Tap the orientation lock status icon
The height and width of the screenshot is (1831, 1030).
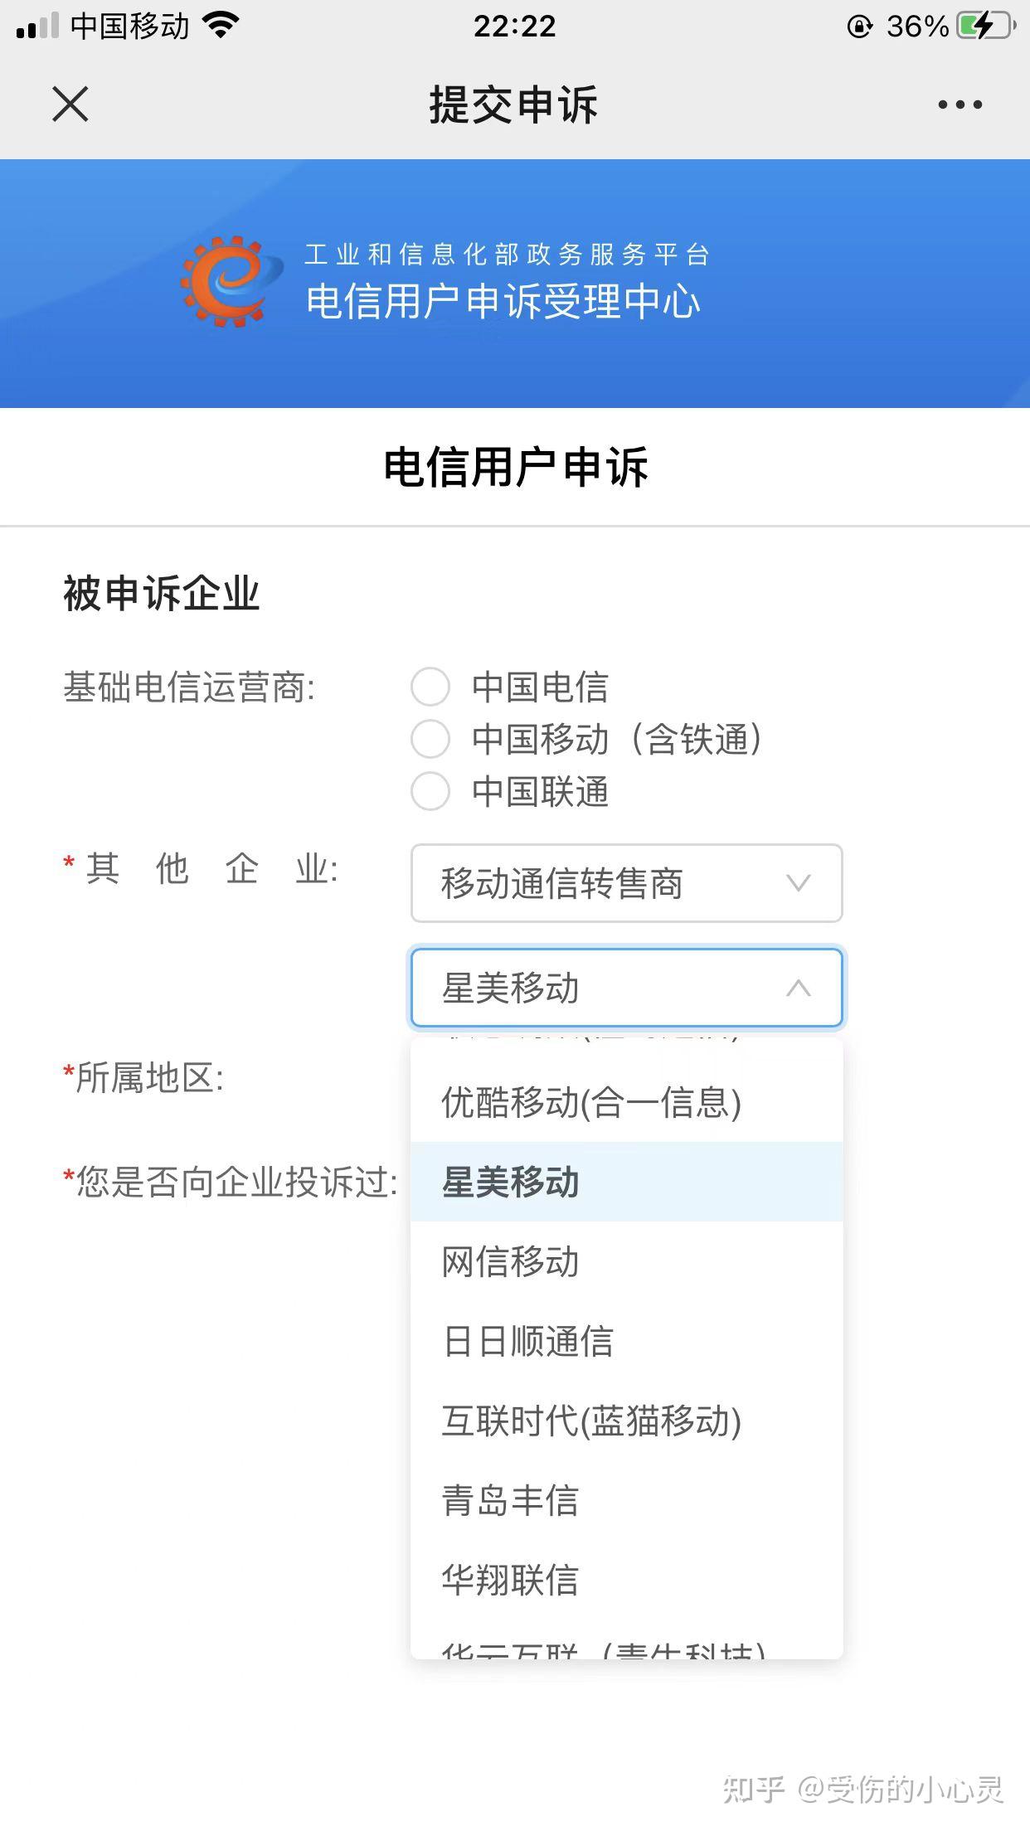[859, 27]
